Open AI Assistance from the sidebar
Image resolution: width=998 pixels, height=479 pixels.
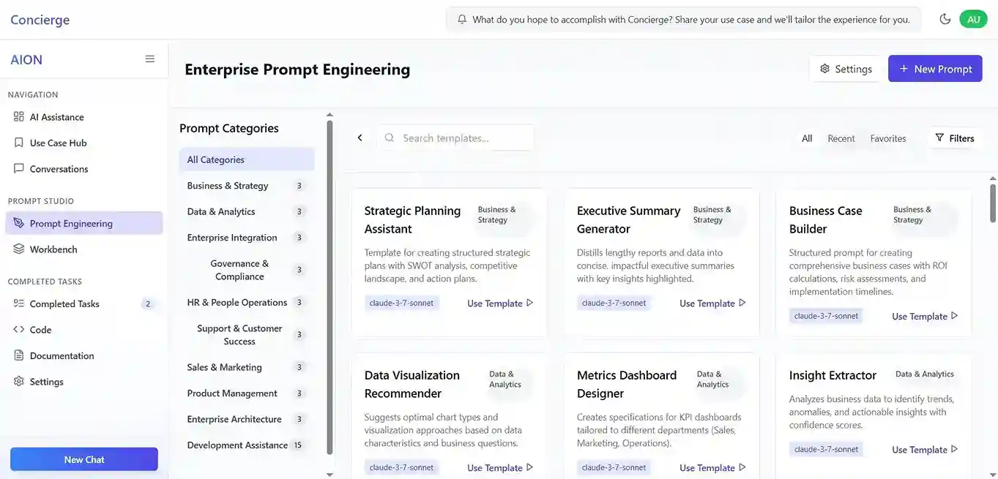click(x=56, y=117)
